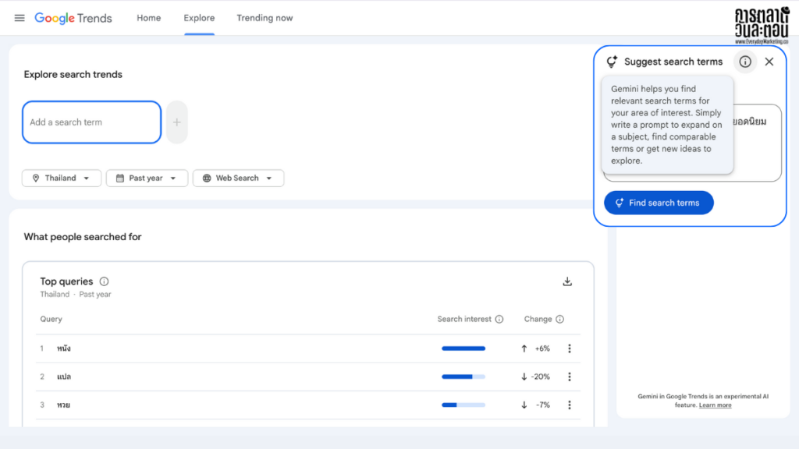Open the Thailand location dropdown

pyautogui.click(x=61, y=178)
